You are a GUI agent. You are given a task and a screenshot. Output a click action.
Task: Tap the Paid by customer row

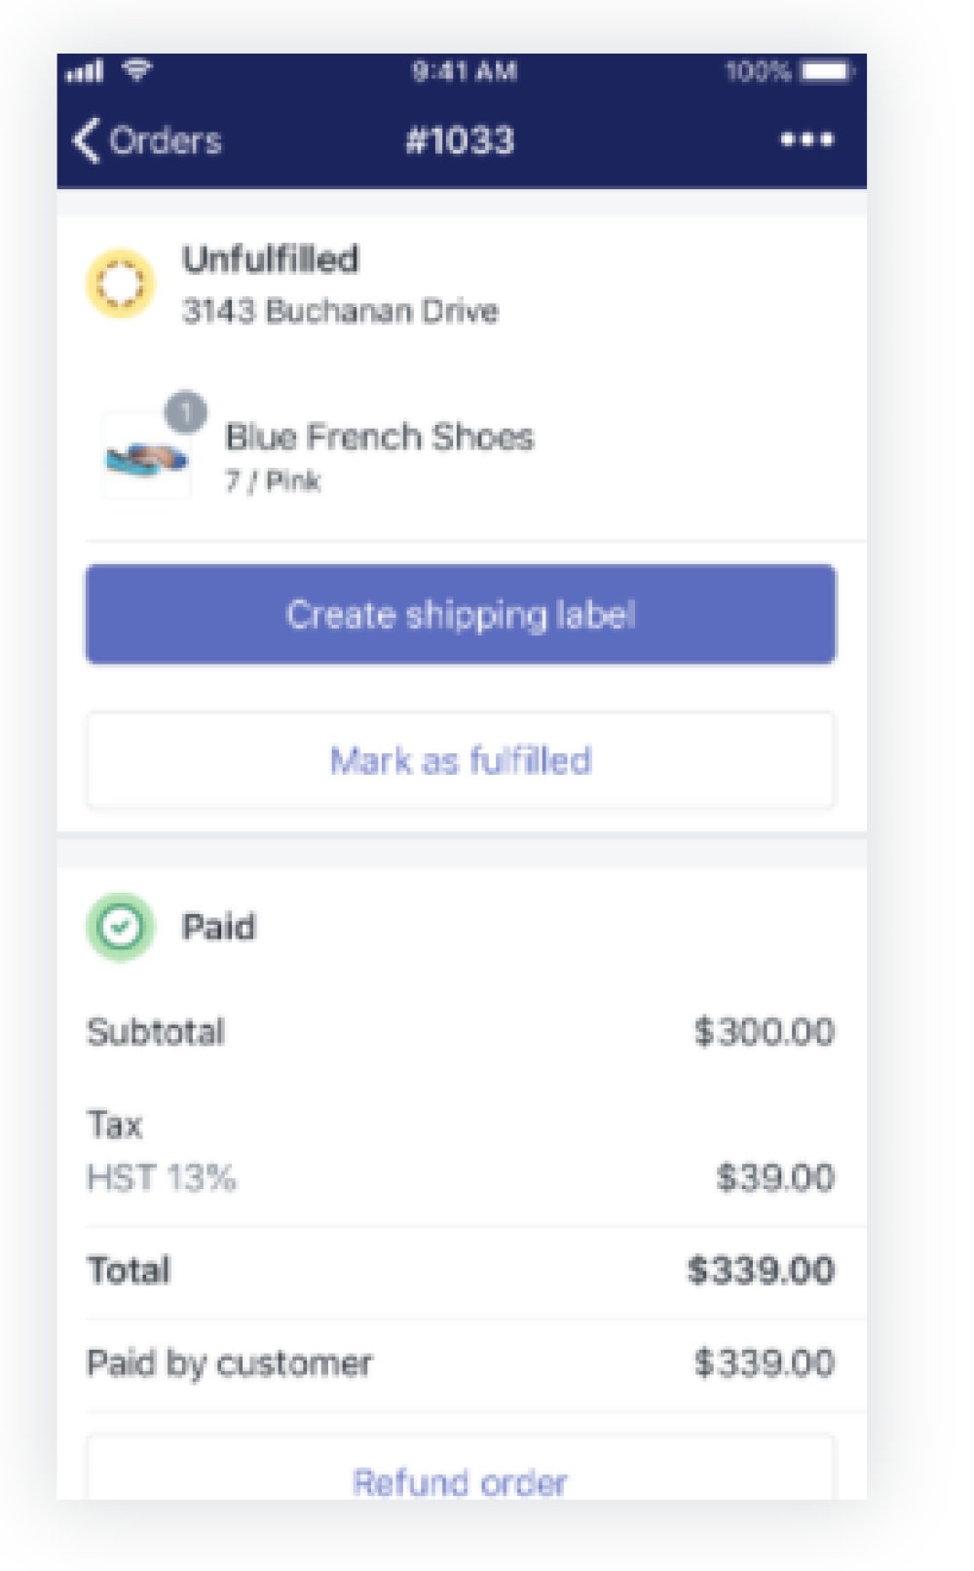coord(461,1363)
